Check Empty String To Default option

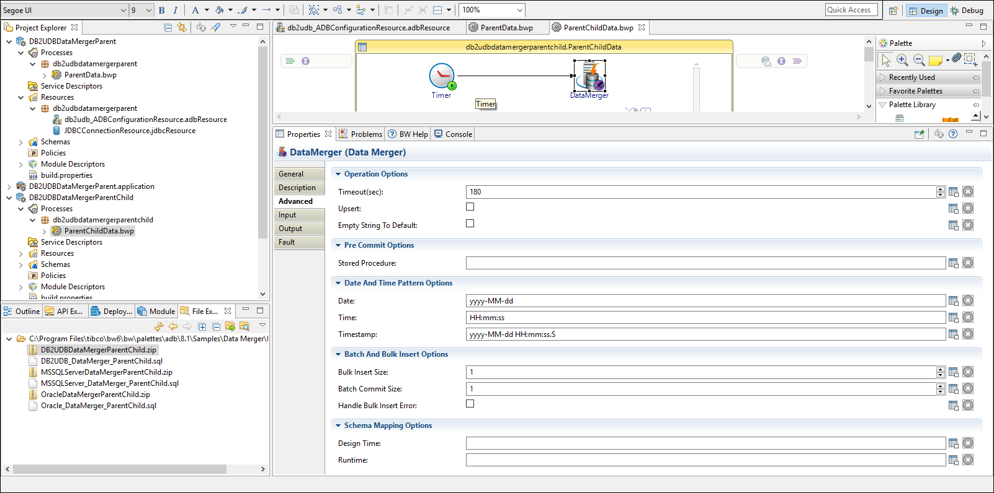pos(470,224)
